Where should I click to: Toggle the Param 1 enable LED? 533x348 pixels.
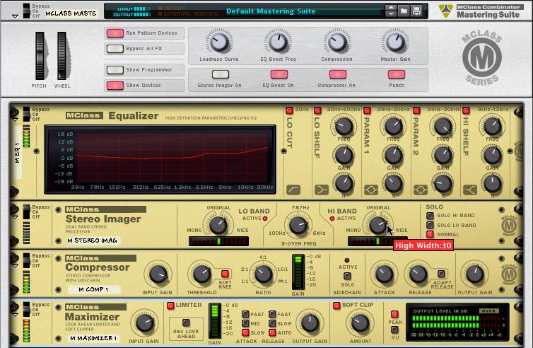367,110
